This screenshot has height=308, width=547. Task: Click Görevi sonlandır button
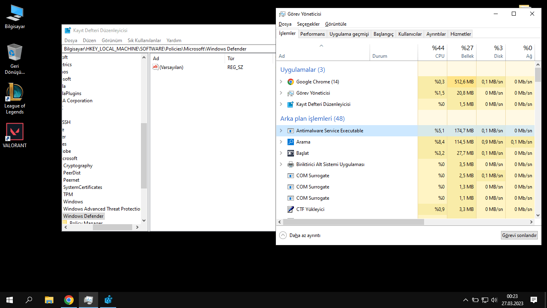[x=519, y=235]
